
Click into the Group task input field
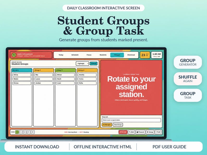pyautogui.click(x=131, y=120)
